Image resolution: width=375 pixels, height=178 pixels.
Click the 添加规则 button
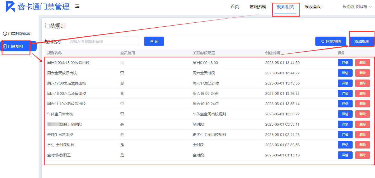tap(362, 41)
